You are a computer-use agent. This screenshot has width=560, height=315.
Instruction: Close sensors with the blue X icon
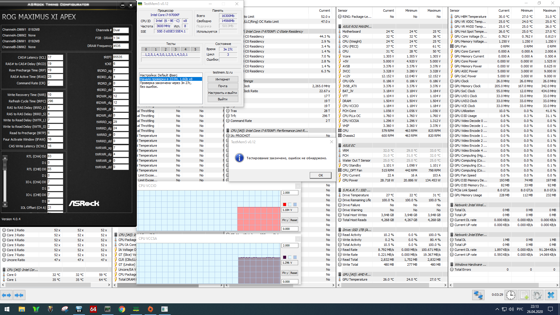(551, 295)
